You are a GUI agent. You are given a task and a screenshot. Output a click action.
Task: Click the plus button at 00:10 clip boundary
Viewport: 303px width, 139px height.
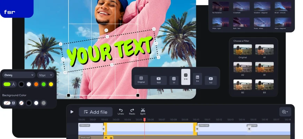(x=197, y=129)
